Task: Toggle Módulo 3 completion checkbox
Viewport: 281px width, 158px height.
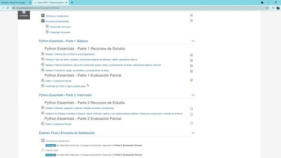Action: (x=191, y=66)
